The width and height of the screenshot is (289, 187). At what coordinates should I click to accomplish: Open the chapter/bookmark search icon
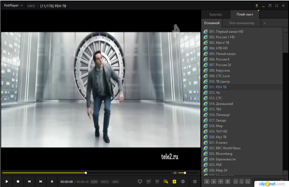[x=166, y=182]
